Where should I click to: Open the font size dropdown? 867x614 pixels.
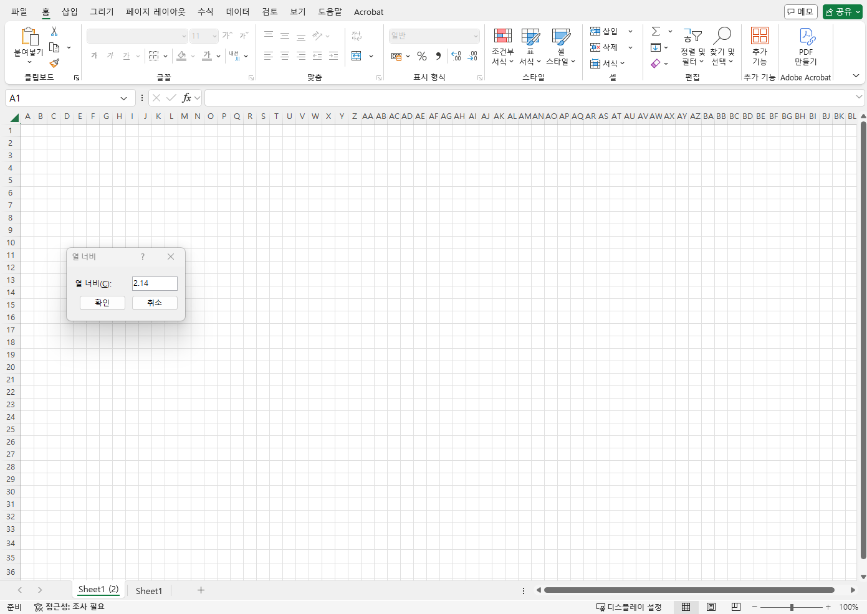[x=214, y=36]
